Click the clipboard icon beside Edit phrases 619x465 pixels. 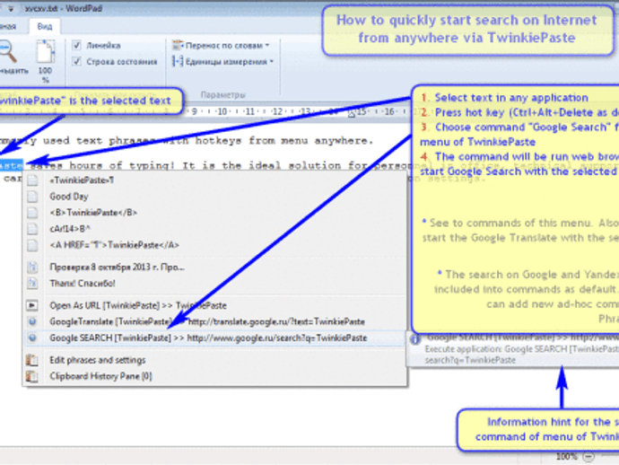pos(32,360)
